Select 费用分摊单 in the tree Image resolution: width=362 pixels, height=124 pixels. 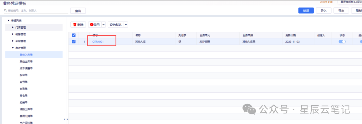pyautogui.click(x=26, y=116)
